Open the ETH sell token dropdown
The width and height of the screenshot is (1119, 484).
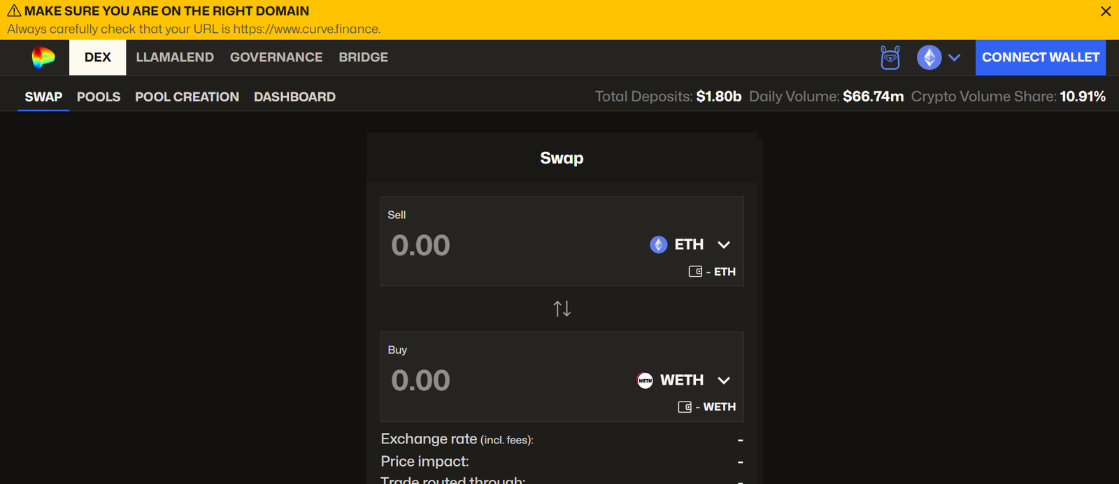point(724,245)
